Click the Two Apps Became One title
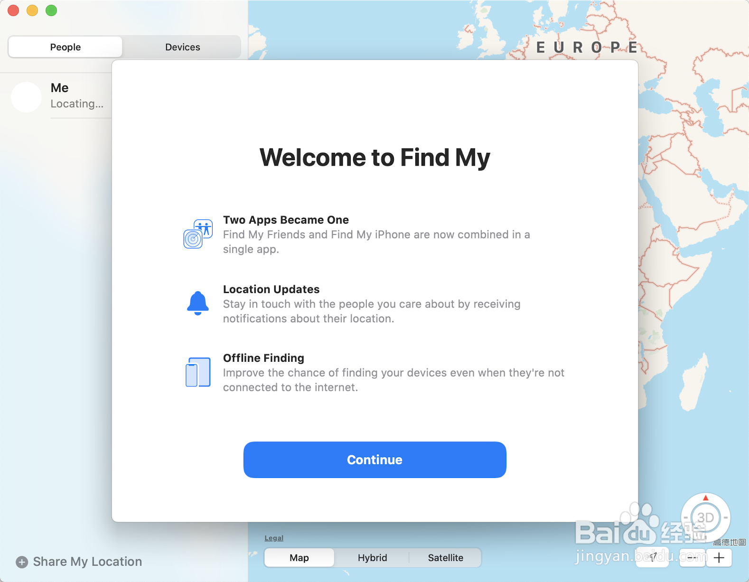The width and height of the screenshot is (749, 582). [x=286, y=220]
